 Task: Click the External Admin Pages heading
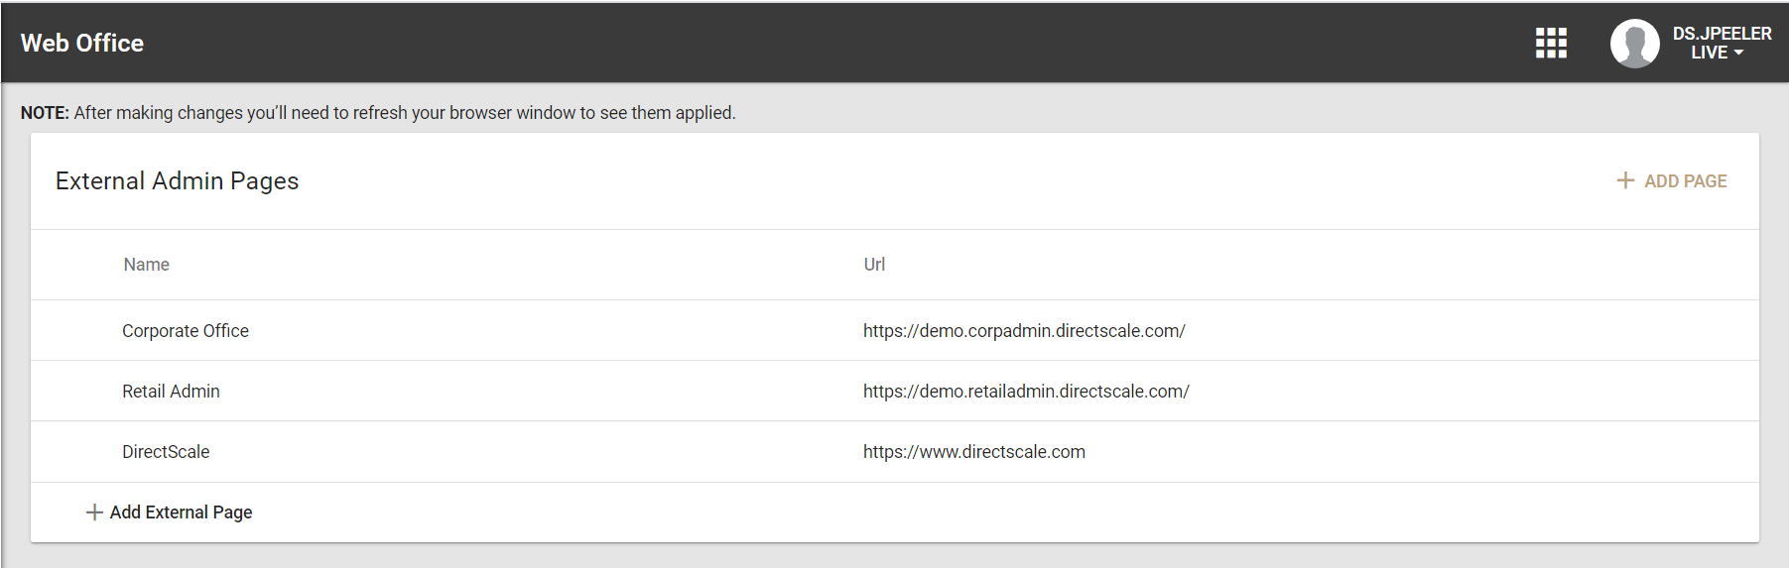[x=177, y=181]
